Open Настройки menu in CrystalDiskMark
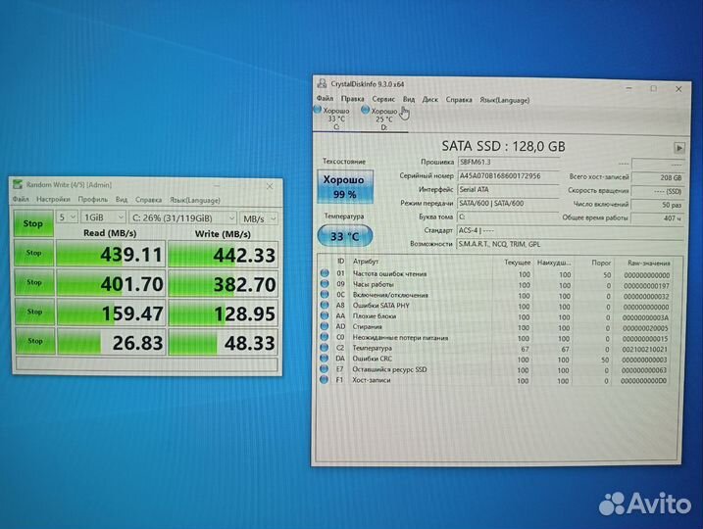Viewport: 703px width, 529px height. click(x=53, y=199)
